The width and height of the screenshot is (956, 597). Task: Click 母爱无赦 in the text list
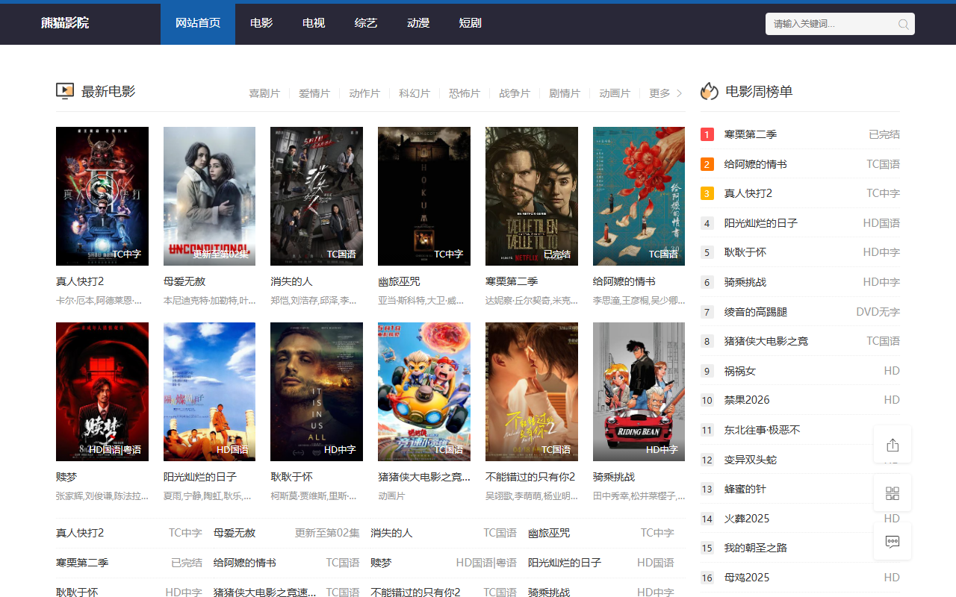(x=235, y=533)
